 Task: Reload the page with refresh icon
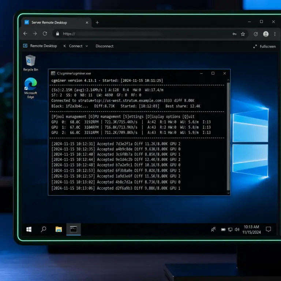click(45, 34)
